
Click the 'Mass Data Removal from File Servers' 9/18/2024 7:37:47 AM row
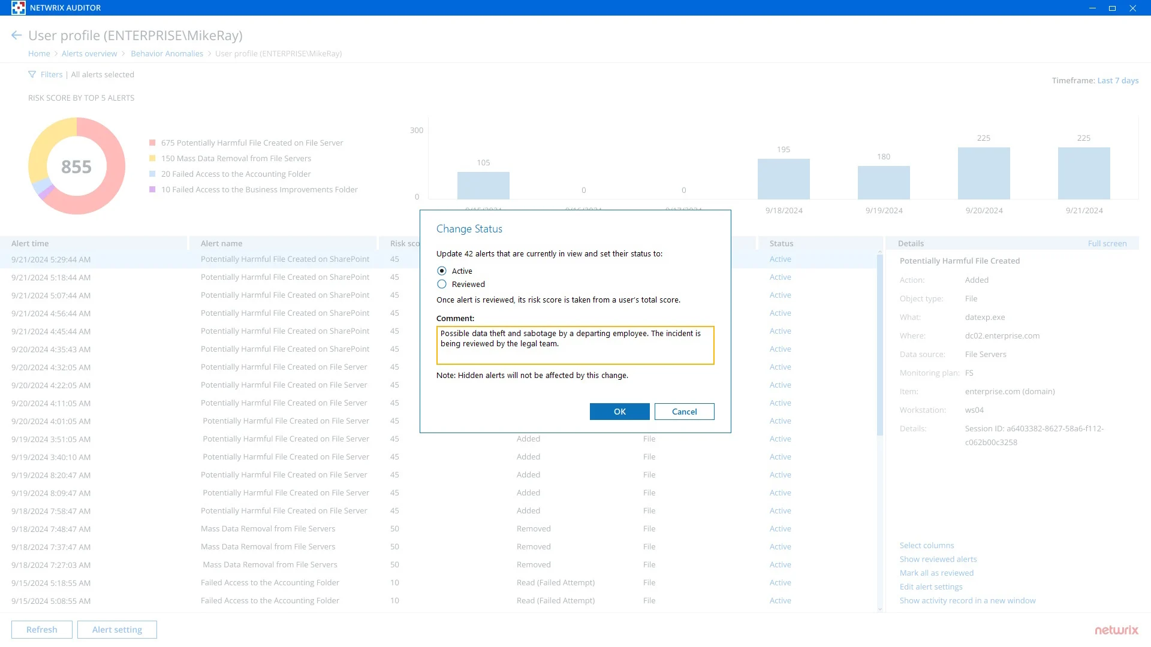(x=438, y=547)
